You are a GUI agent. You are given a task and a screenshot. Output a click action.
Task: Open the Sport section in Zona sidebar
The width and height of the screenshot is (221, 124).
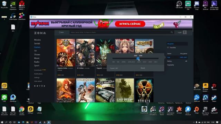(37, 65)
